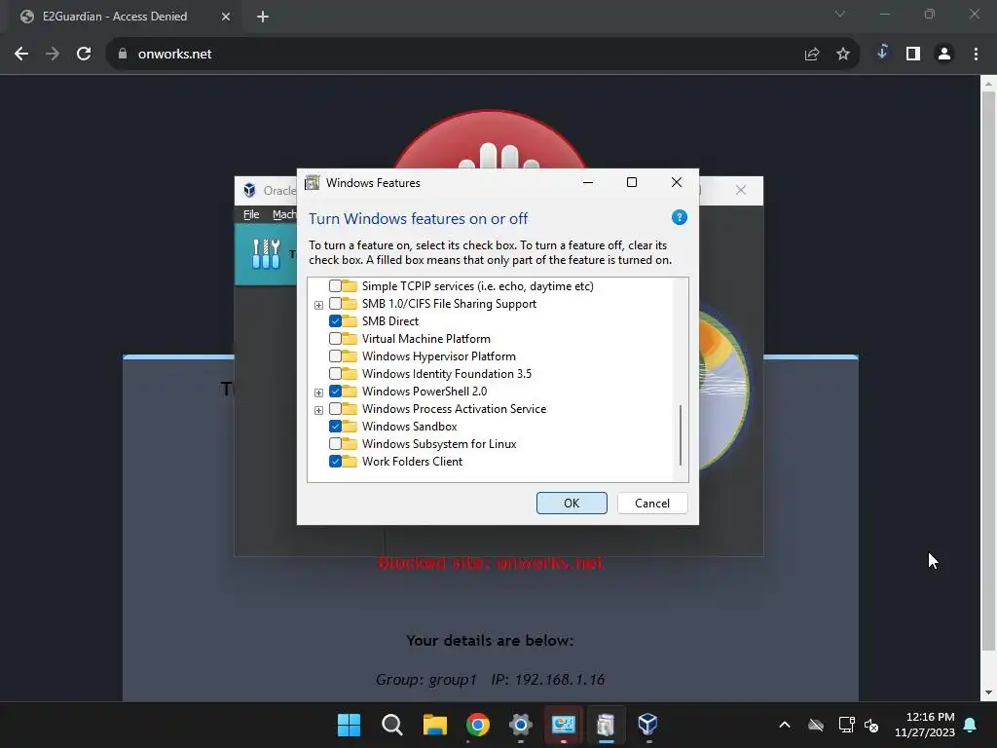
Task: Minimize the Windows Features dialog
Action: pyautogui.click(x=588, y=182)
